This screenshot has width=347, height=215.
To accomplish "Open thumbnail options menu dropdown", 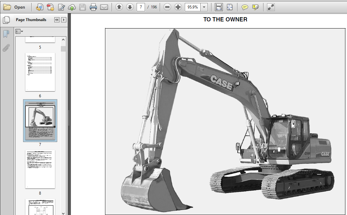I will tap(19, 31).
